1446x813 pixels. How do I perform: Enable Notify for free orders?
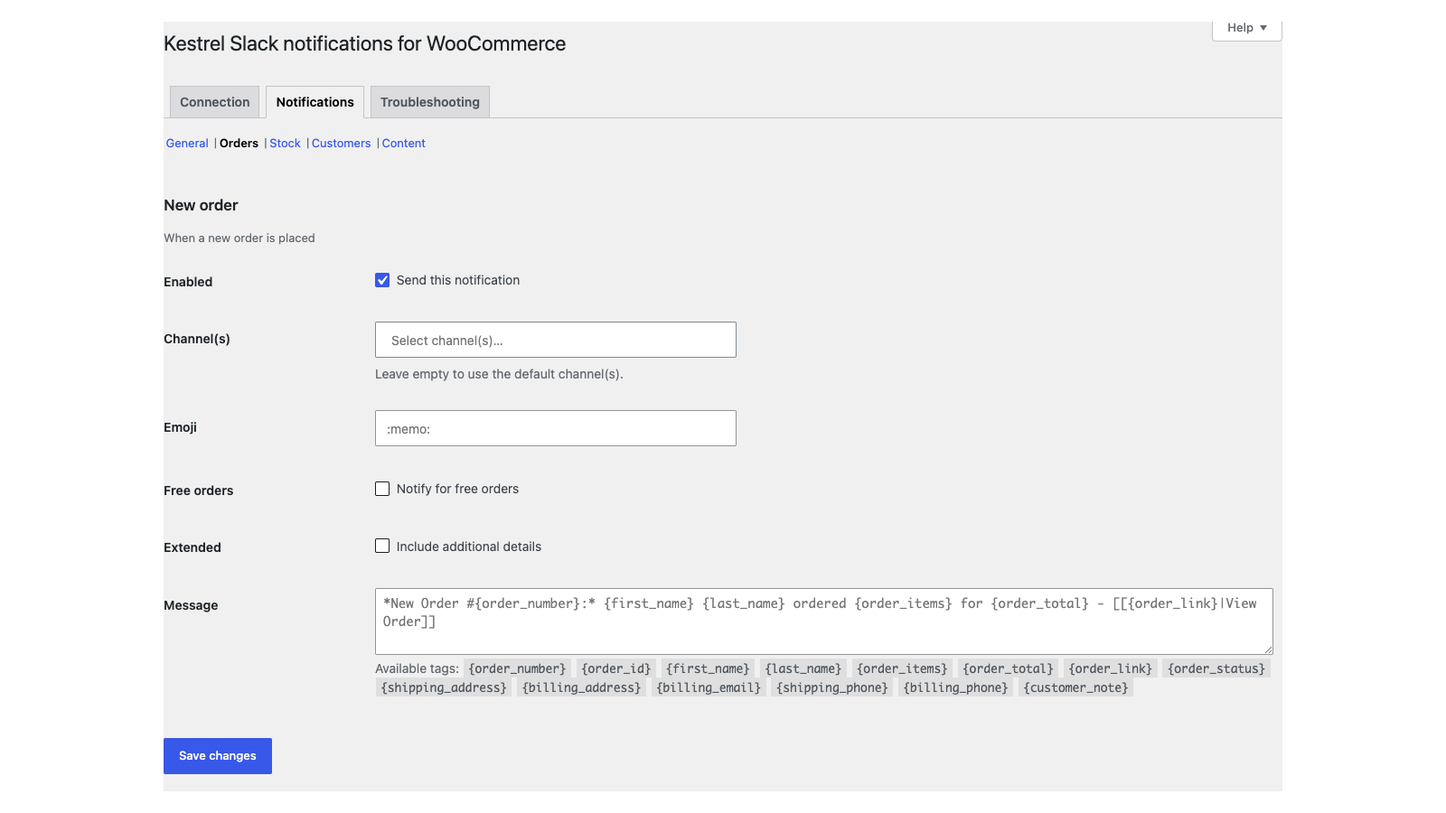[382, 489]
